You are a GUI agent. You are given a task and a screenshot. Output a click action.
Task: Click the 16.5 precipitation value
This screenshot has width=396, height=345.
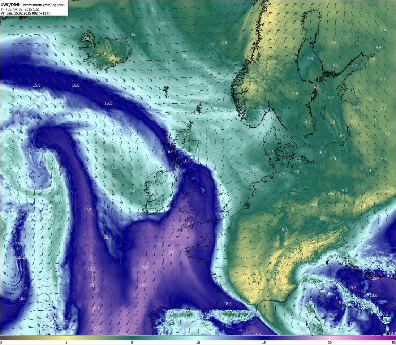point(108,103)
